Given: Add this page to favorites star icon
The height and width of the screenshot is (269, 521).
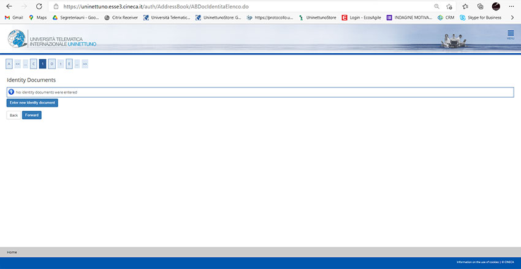Looking at the screenshot, I should pyautogui.click(x=450, y=6).
